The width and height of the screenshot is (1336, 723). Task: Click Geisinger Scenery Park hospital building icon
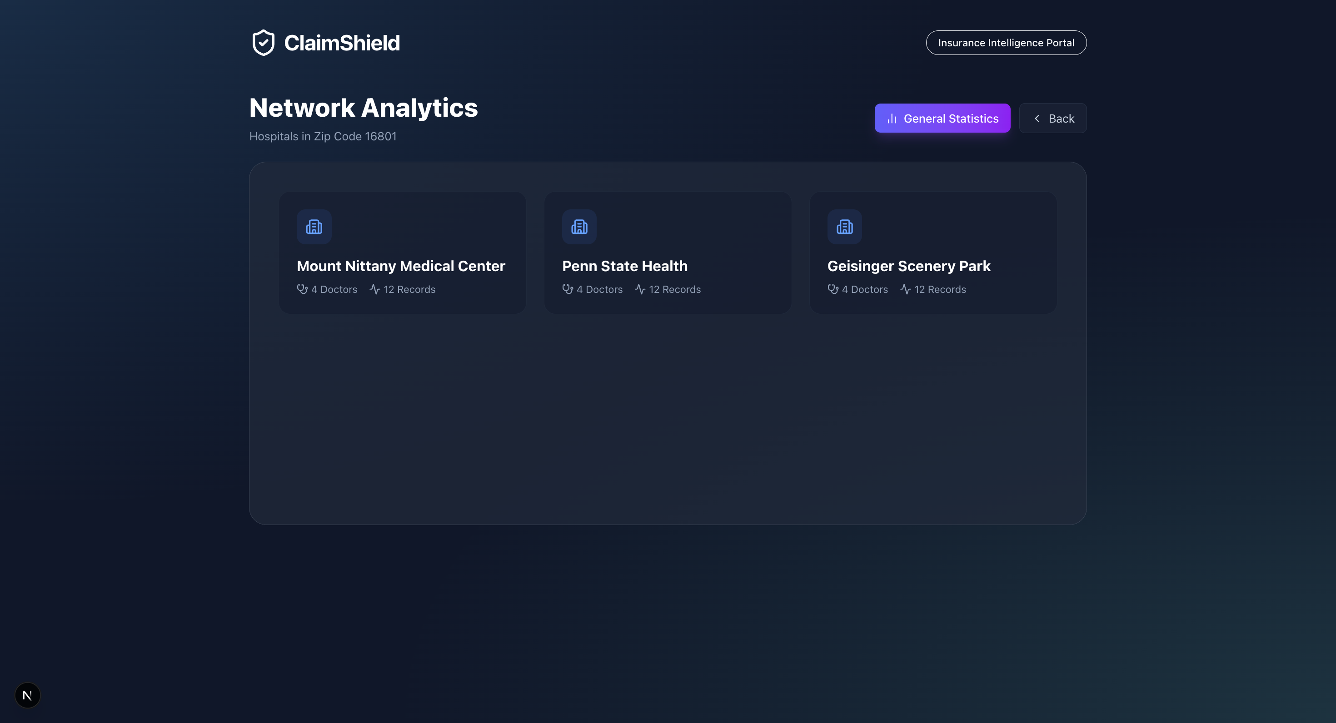(x=844, y=227)
